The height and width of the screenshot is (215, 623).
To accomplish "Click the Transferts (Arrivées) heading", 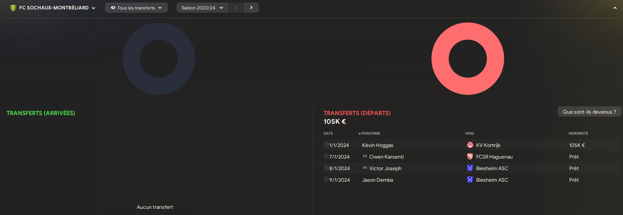I will tap(41, 113).
